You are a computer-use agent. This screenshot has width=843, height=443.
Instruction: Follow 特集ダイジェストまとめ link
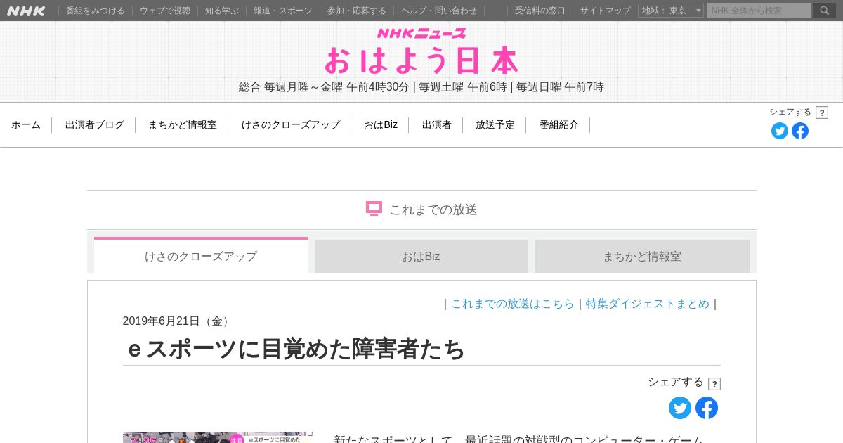(x=648, y=304)
